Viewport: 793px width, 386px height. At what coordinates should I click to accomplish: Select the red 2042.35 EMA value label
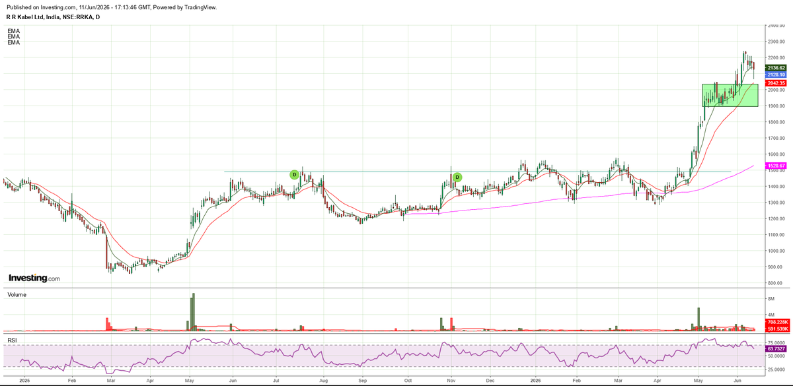click(775, 83)
